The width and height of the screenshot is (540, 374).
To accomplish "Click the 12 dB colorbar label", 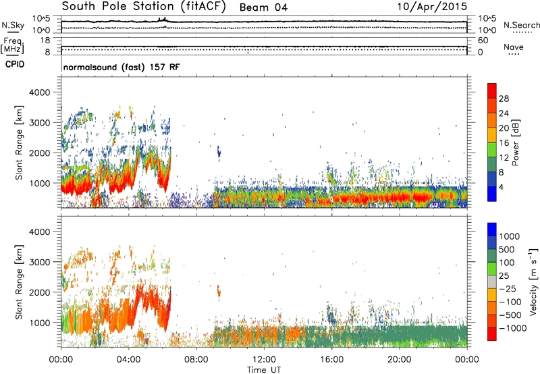I will coord(504,158).
